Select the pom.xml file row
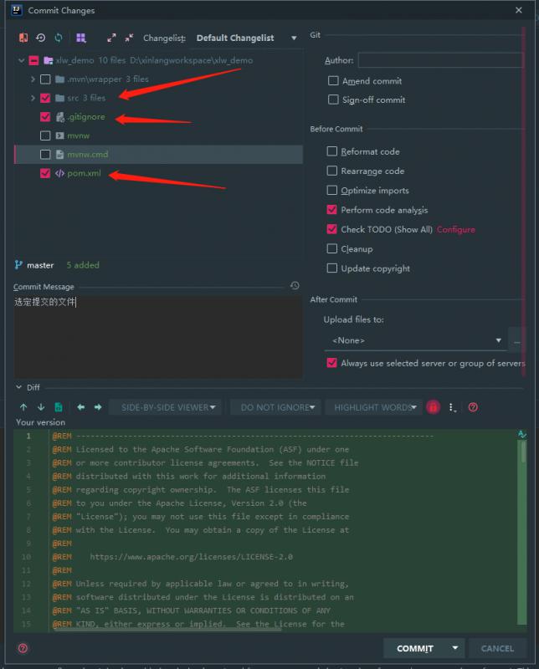The image size is (539, 669). [x=158, y=173]
